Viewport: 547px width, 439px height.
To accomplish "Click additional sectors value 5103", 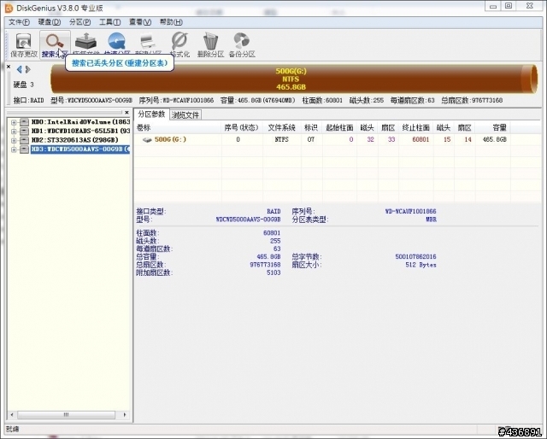I will 273,272.
